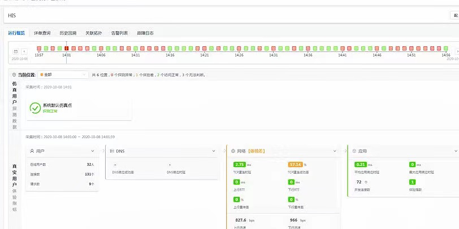Click the 用户 panel person icon

[x=32, y=151]
